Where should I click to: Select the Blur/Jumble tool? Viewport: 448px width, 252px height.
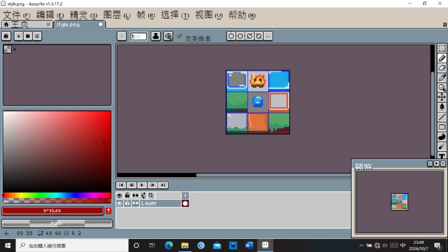(442, 147)
